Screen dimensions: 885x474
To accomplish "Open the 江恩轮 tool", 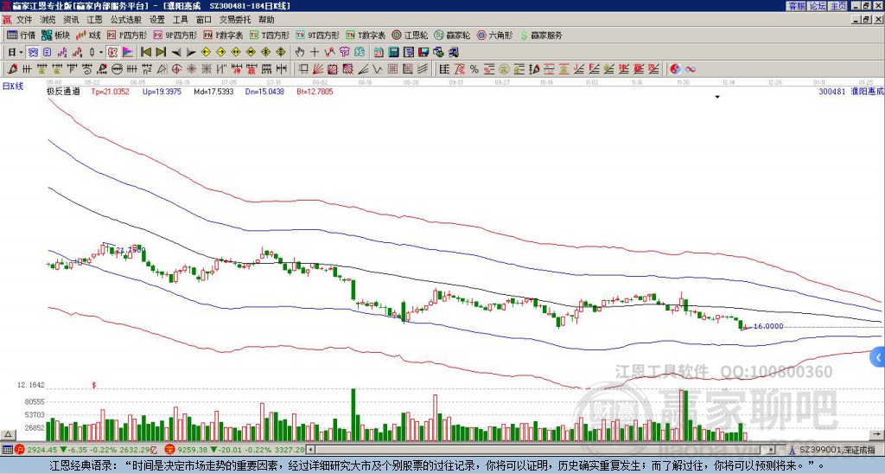I will pos(411,35).
